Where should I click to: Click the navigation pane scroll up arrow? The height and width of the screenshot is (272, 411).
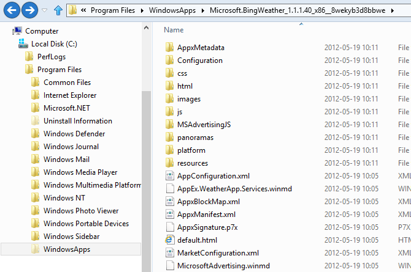[x=146, y=28]
